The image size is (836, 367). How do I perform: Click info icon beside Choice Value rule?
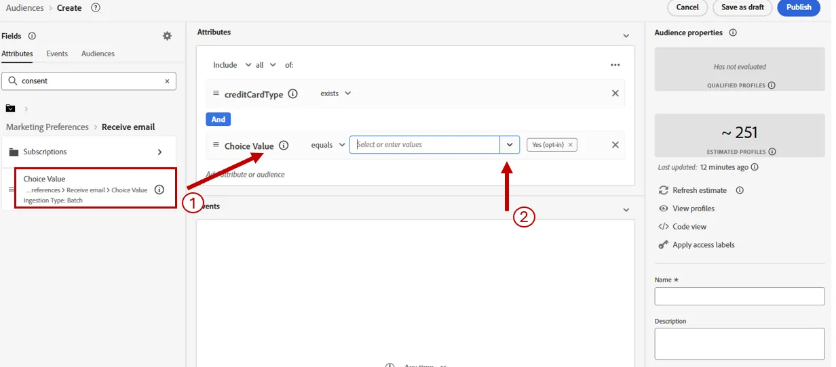[284, 145]
